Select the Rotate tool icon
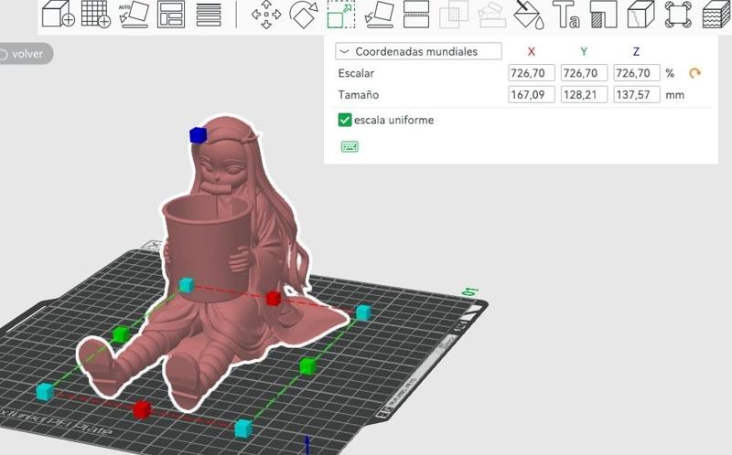 click(x=304, y=14)
